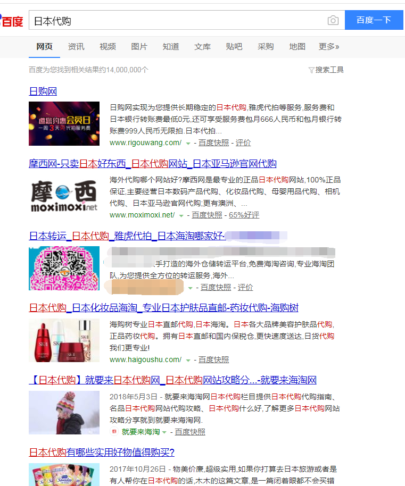The height and width of the screenshot is (486, 405).
Task: Focus the search box containing 日本代购
Action: point(187,20)
